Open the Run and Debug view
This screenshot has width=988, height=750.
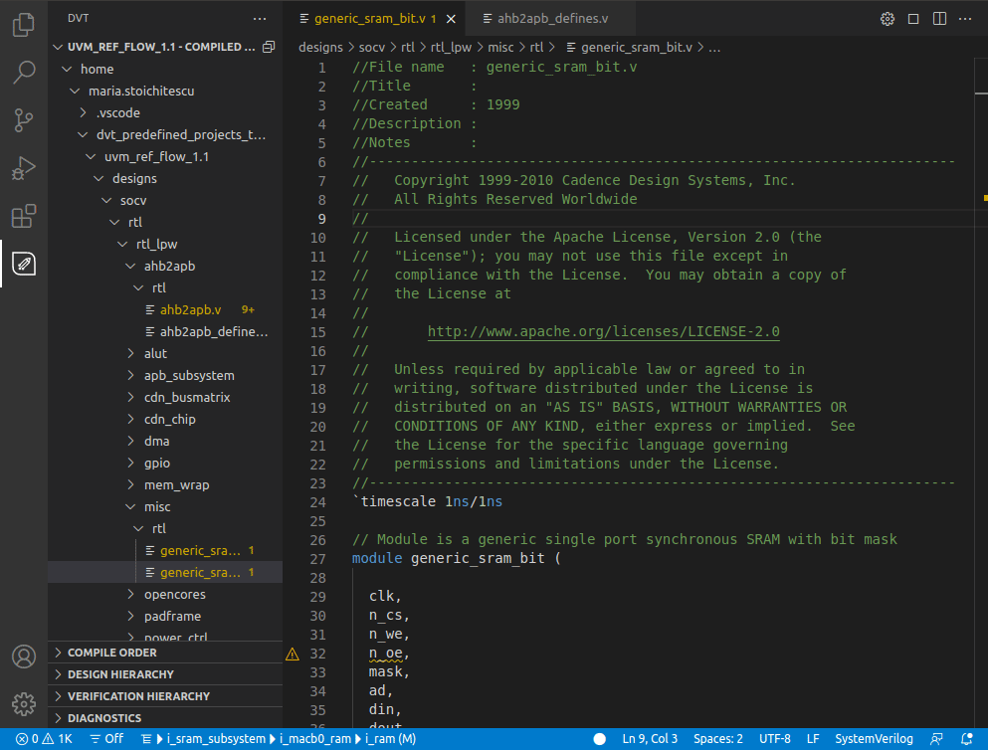24,168
